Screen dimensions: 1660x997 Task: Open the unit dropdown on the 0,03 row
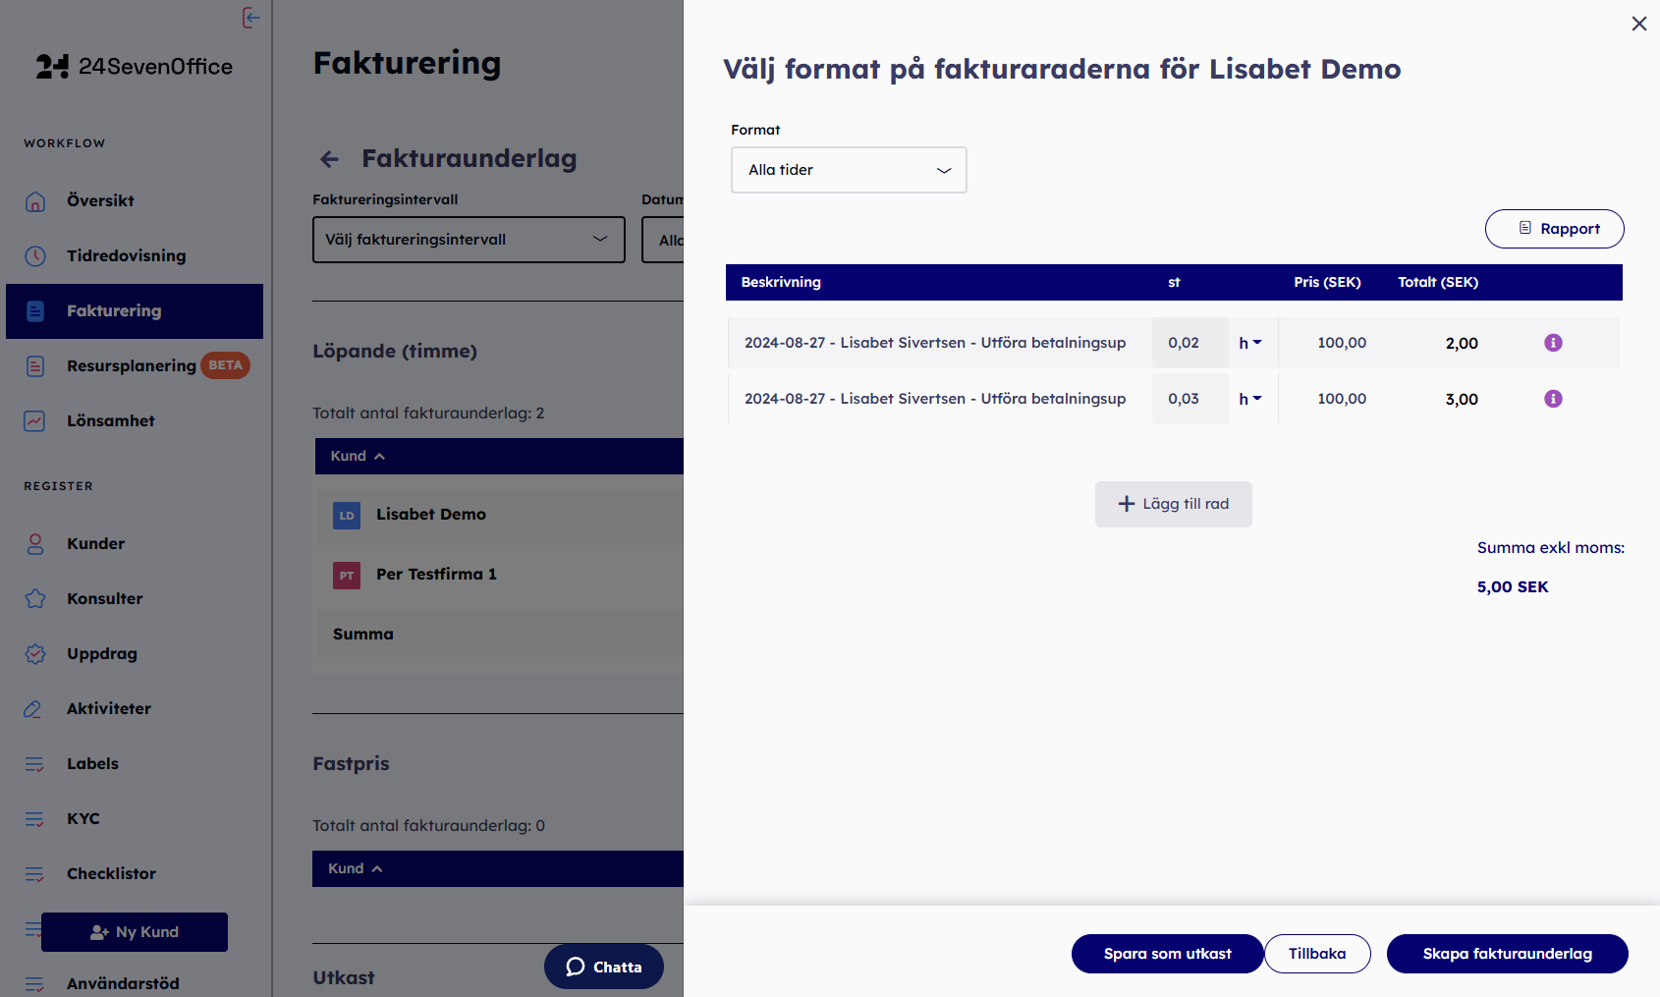[x=1250, y=399]
